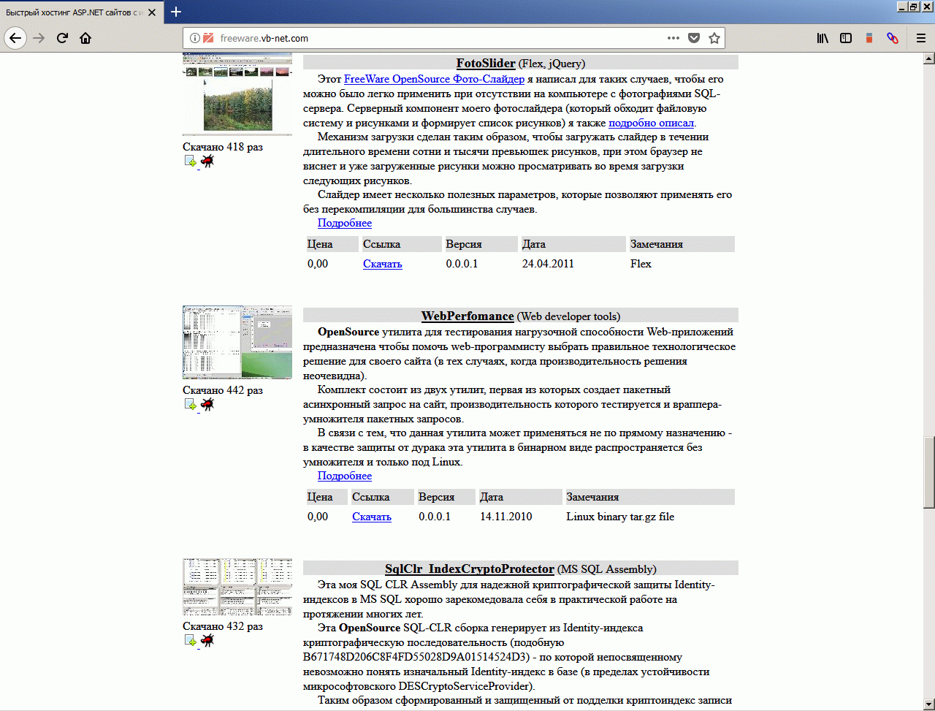Bookmark this page with the star
The height and width of the screenshot is (711, 935).
pos(714,38)
